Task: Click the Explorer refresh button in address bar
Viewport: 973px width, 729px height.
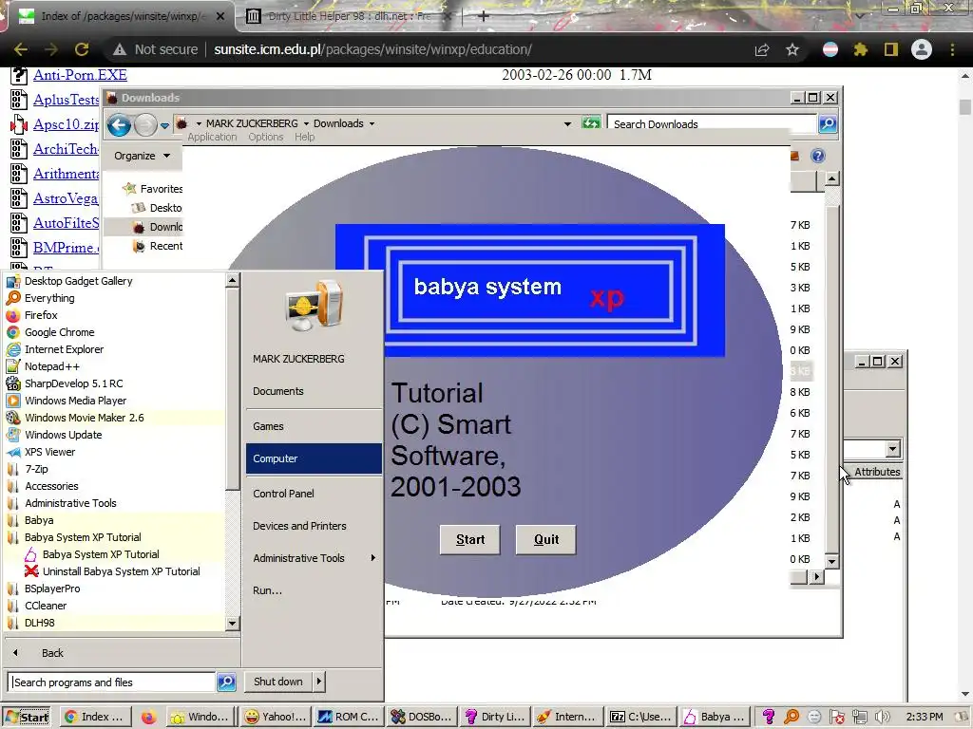Action: [x=591, y=123]
